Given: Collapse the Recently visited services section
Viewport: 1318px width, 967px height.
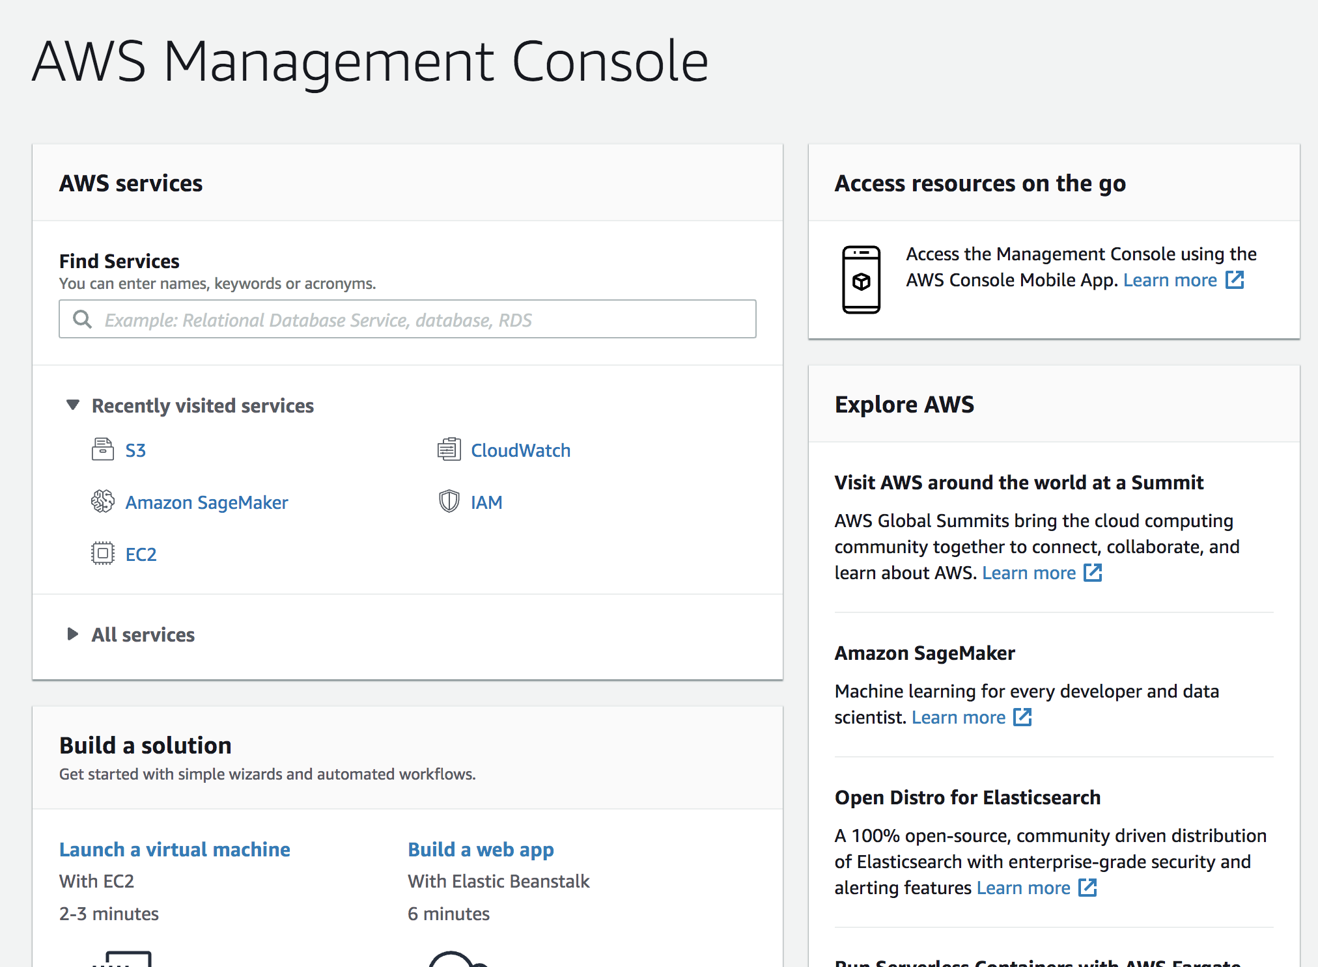Looking at the screenshot, I should coord(73,405).
